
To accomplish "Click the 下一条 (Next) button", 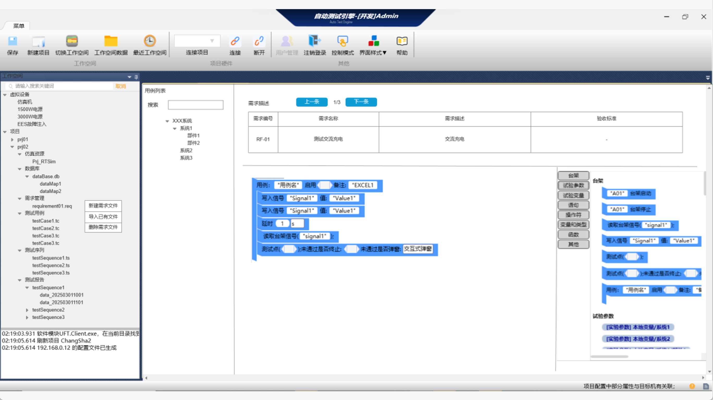I will click(x=361, y=102).
